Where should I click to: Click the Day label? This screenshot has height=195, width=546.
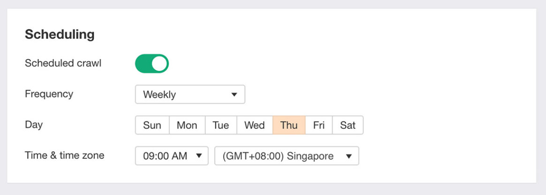click(34, 125)
